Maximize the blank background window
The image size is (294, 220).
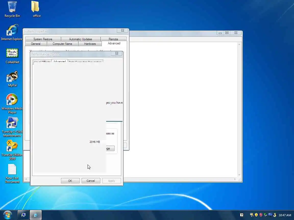pos(227,33)
